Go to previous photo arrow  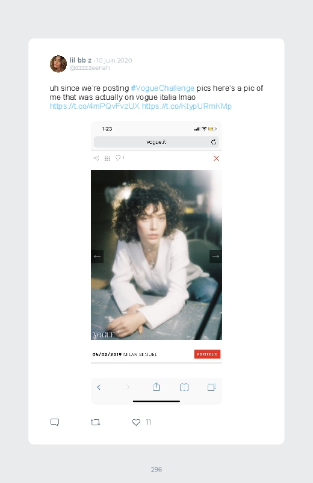pos(97,256)
